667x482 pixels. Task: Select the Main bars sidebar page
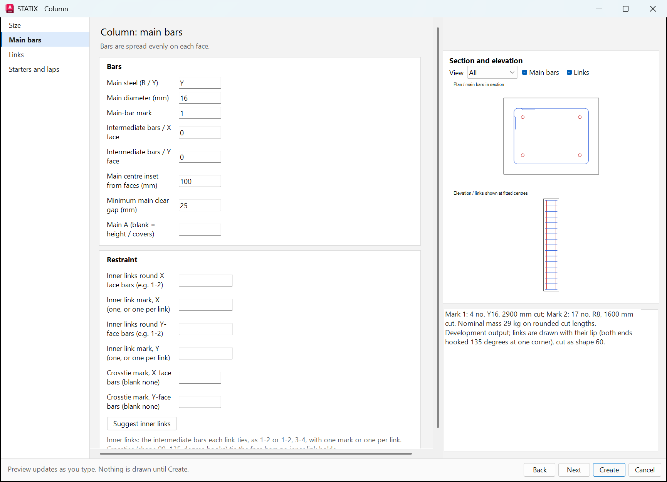click(45, 40)
